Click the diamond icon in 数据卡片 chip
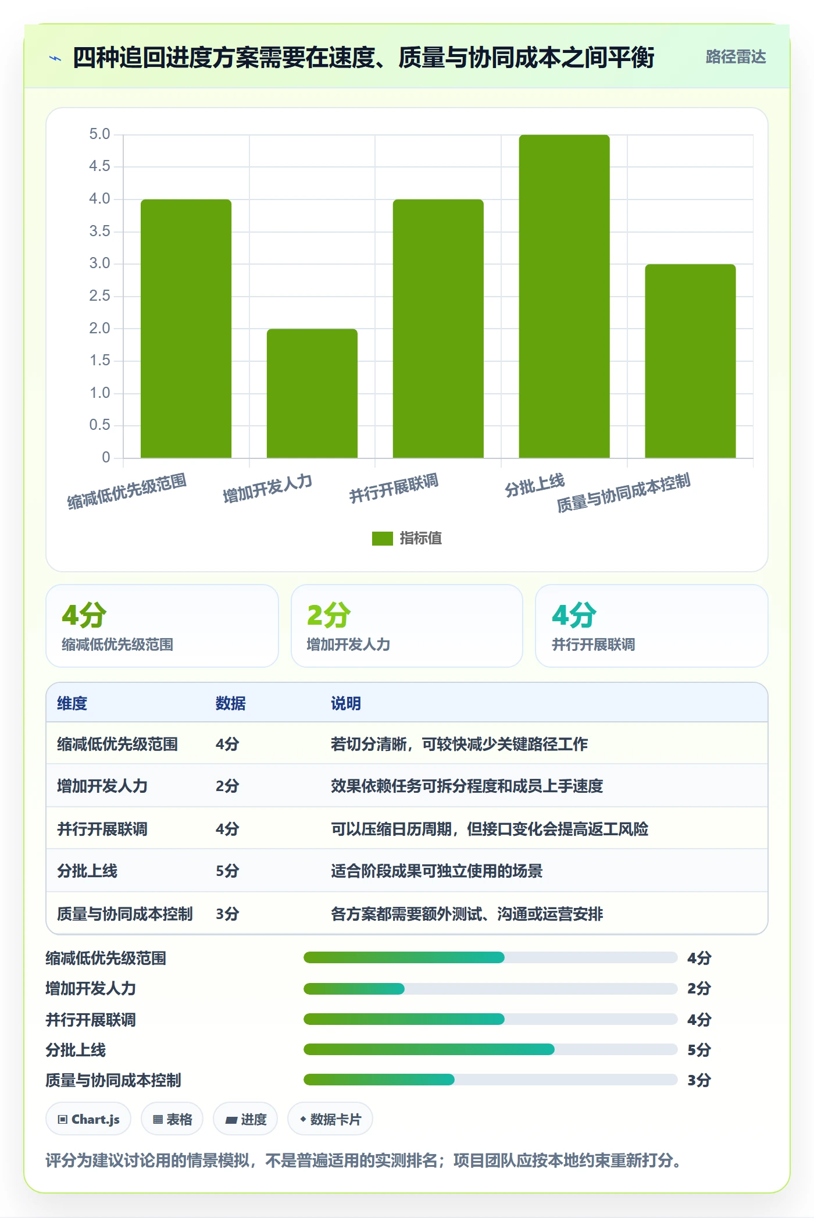The height and width of the screenshot is (1218, 814). (303, 1119)
